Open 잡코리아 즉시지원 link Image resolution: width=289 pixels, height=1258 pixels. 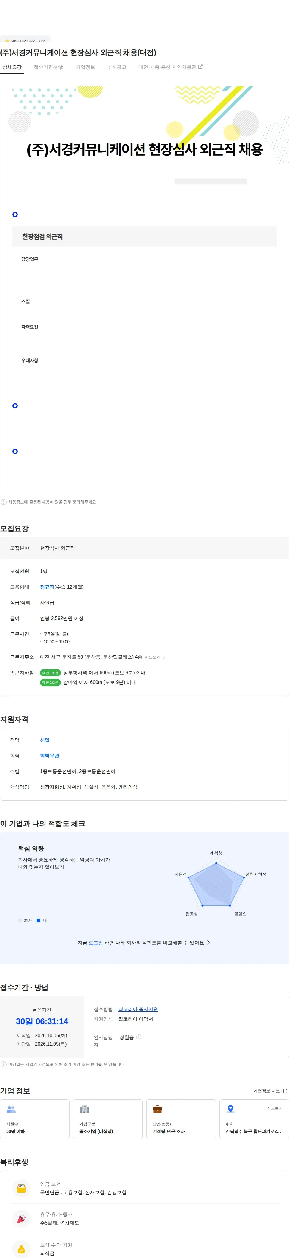point(138,1009)
